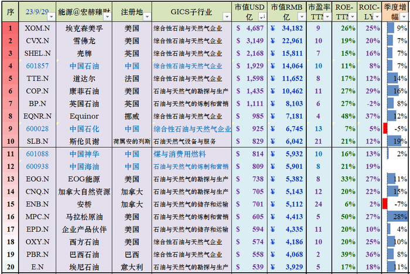The image size is (410, 274).
Task: Click the blue stock code 600028
Action: point(37,128)
